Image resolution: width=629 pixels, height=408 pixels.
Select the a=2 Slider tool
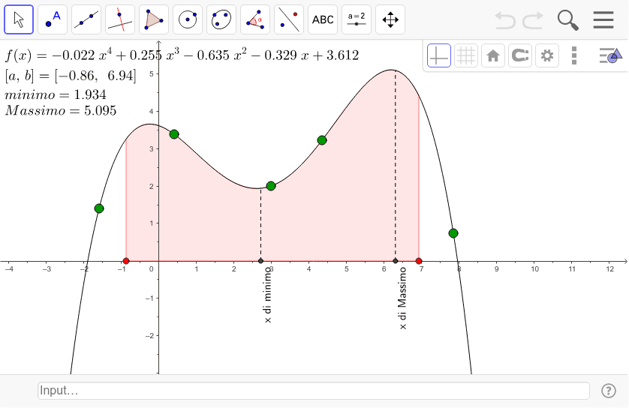coord(357,19)
